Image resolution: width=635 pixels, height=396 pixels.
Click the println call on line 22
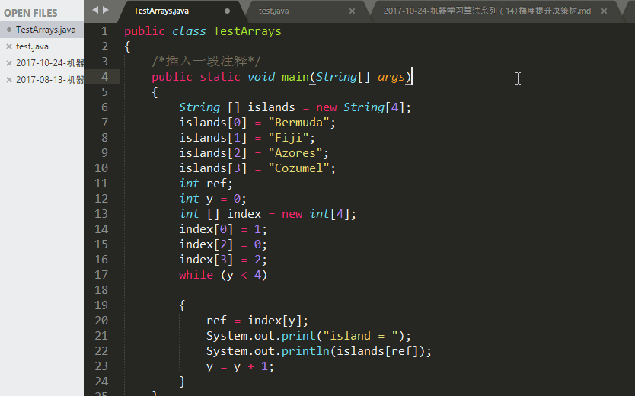tap(319, 351)
